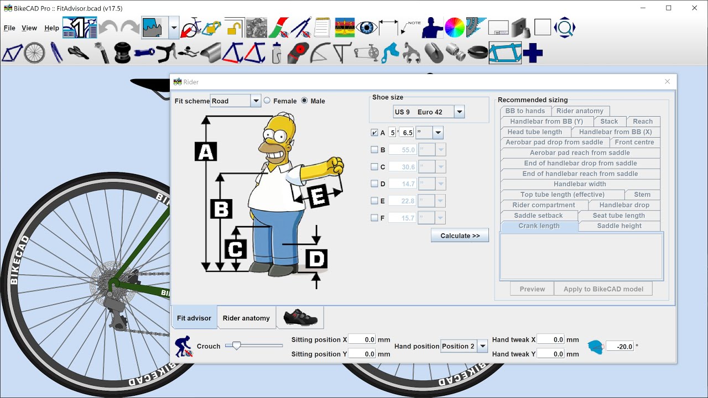Open the dimension line tool icon

tap(388, 28)
